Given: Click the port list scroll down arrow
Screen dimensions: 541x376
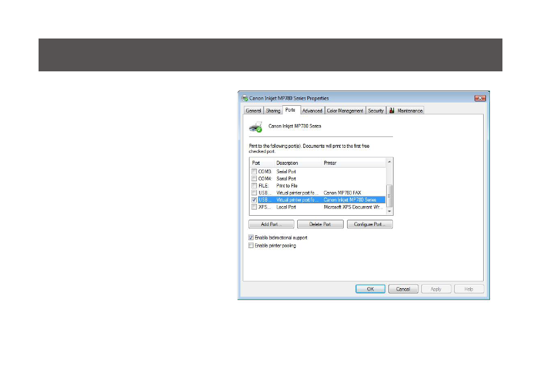Looking at the screenshot, I should click(389, 211).
